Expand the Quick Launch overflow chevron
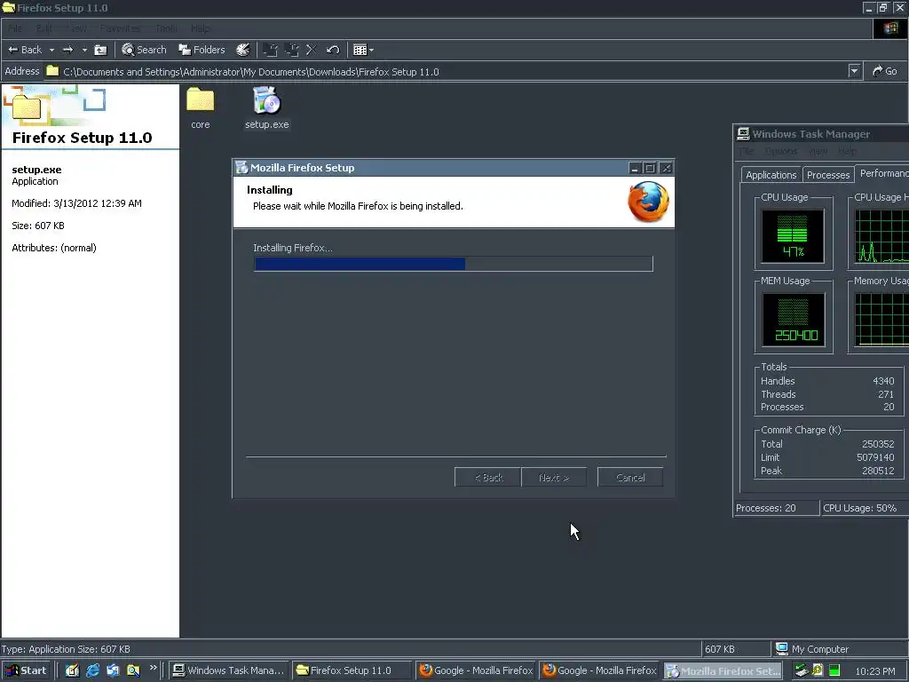Screen dimensions: 909x682 click(153, 668)
